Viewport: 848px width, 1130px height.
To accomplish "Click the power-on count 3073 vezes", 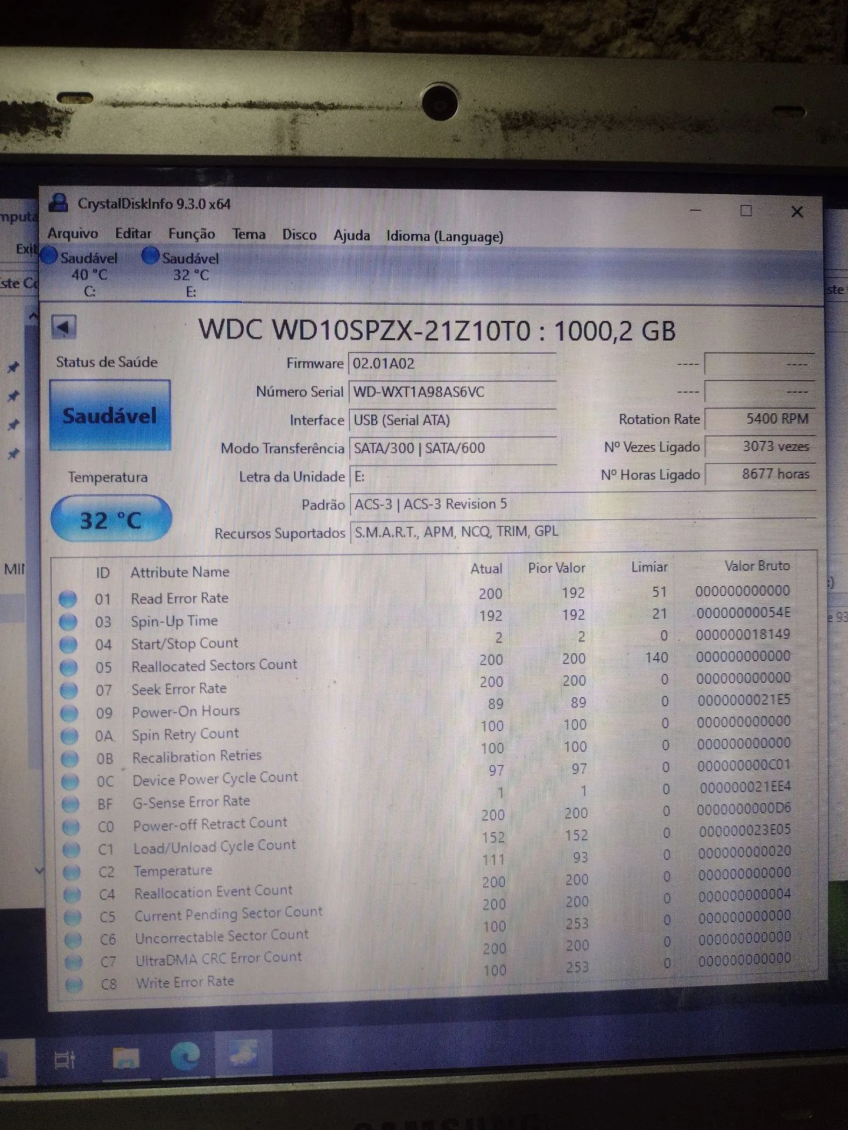I will (760, 447).
